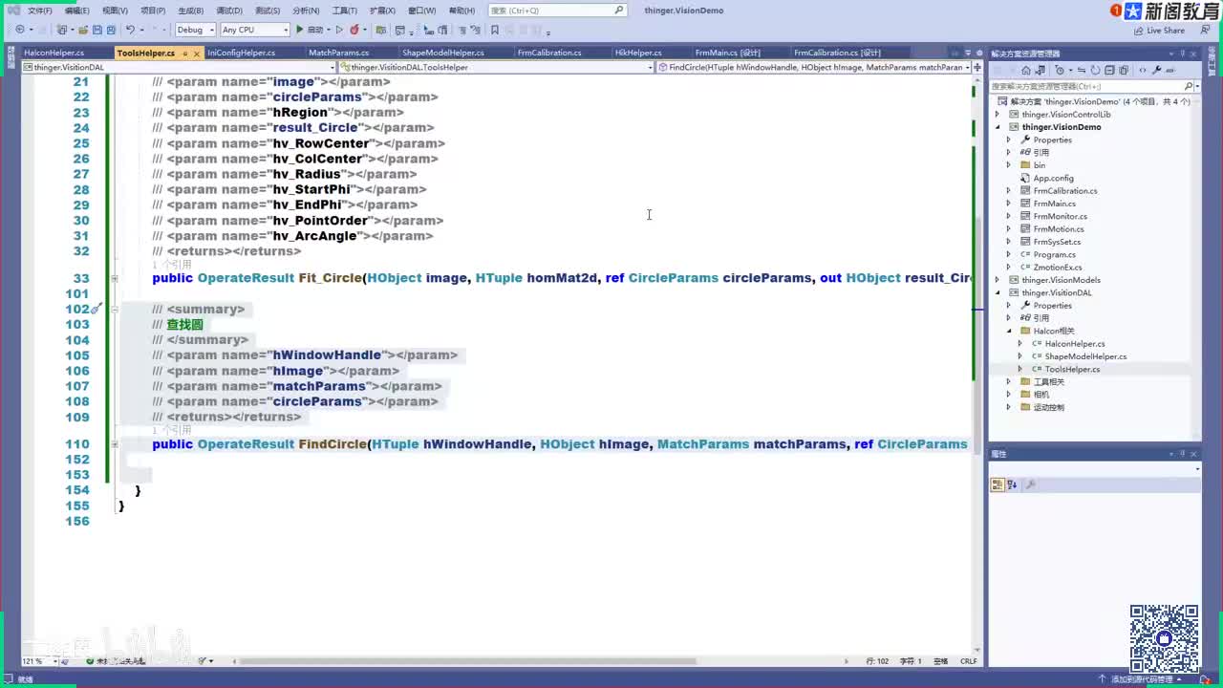Switch to the FrmMain.cs [设计] tab
The image size is (1223, 688).
coord(728,54)
